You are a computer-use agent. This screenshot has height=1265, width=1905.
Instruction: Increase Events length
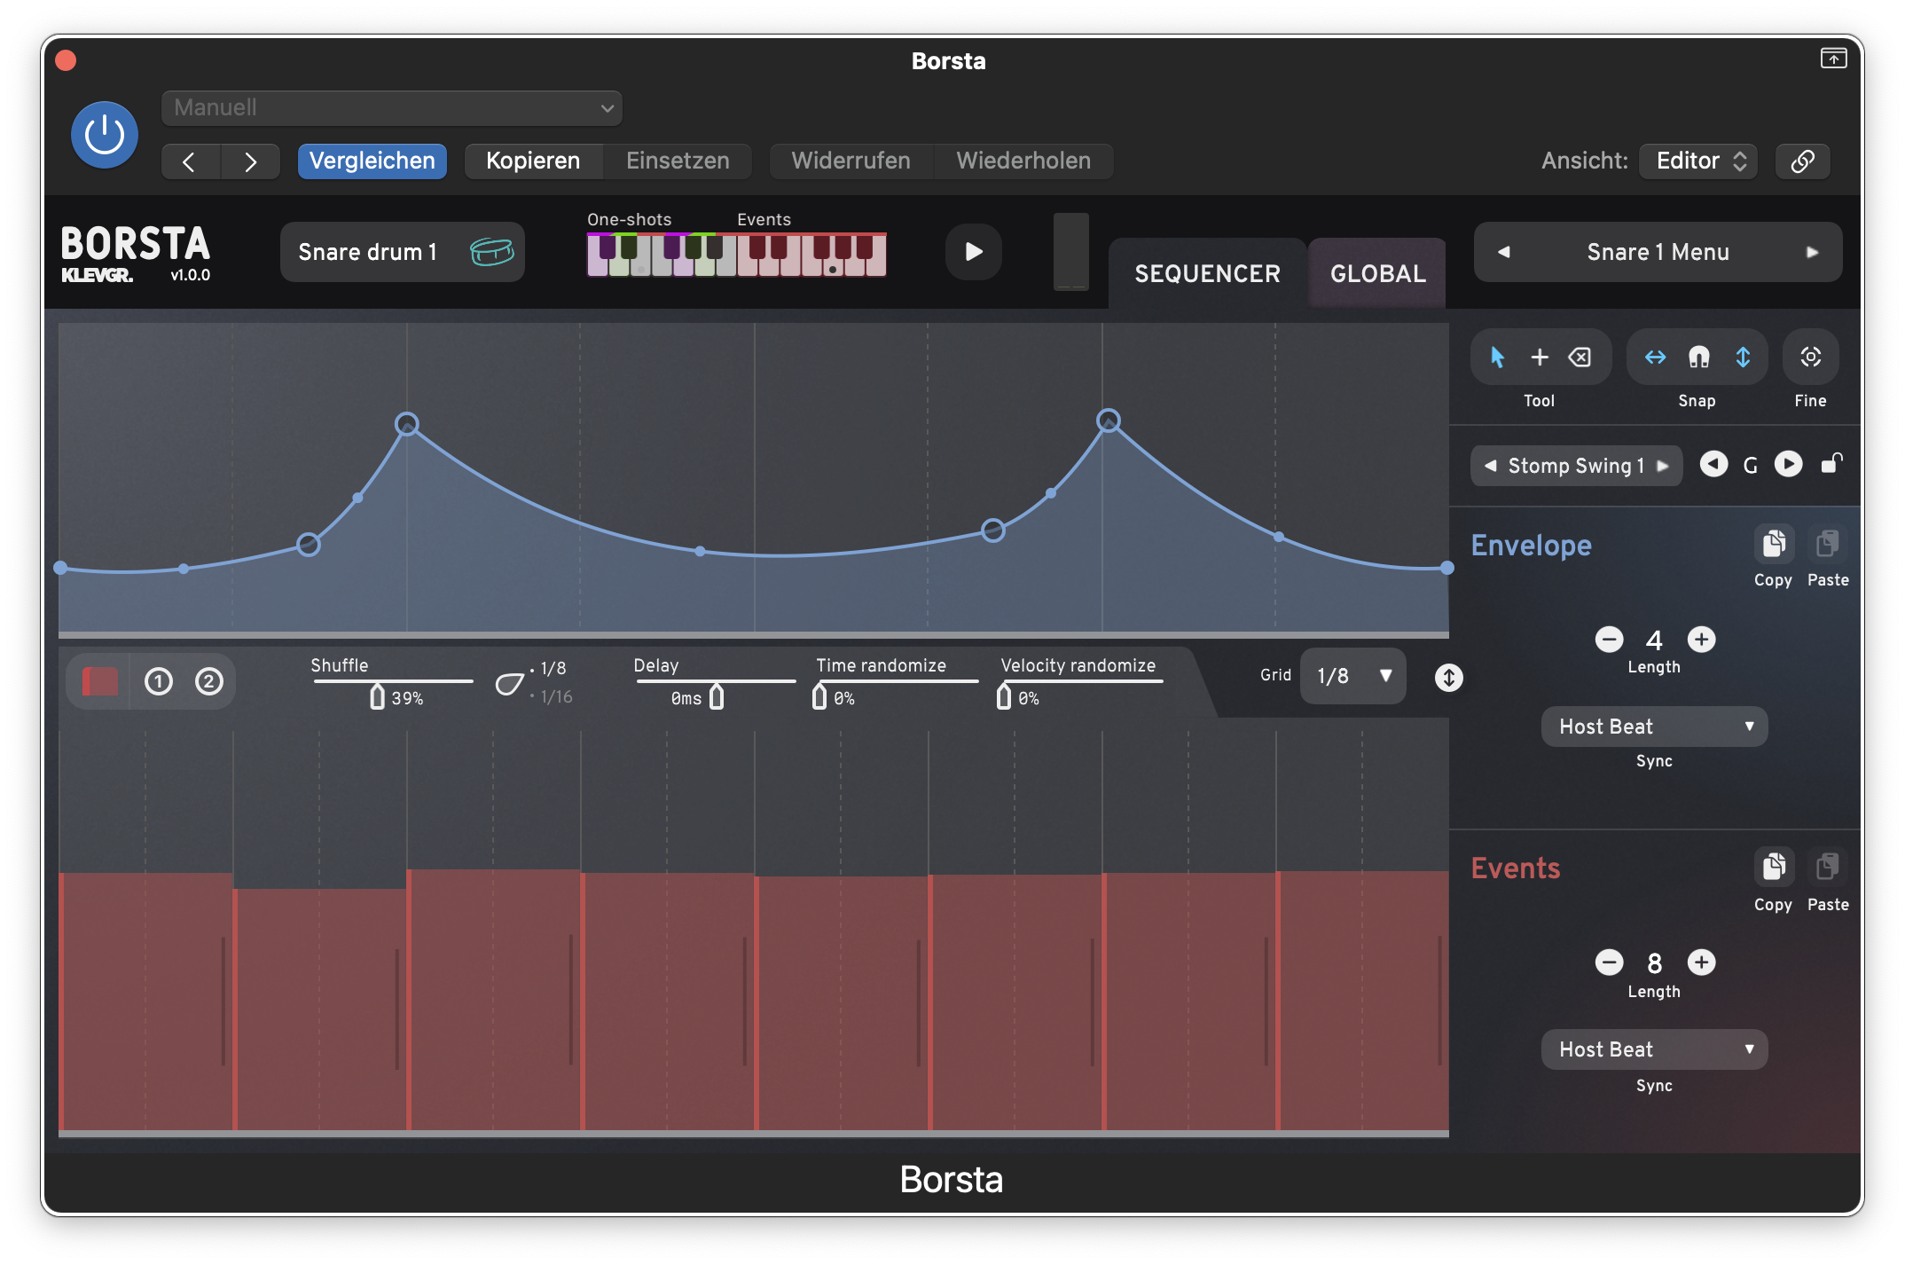click(1701, 962)
